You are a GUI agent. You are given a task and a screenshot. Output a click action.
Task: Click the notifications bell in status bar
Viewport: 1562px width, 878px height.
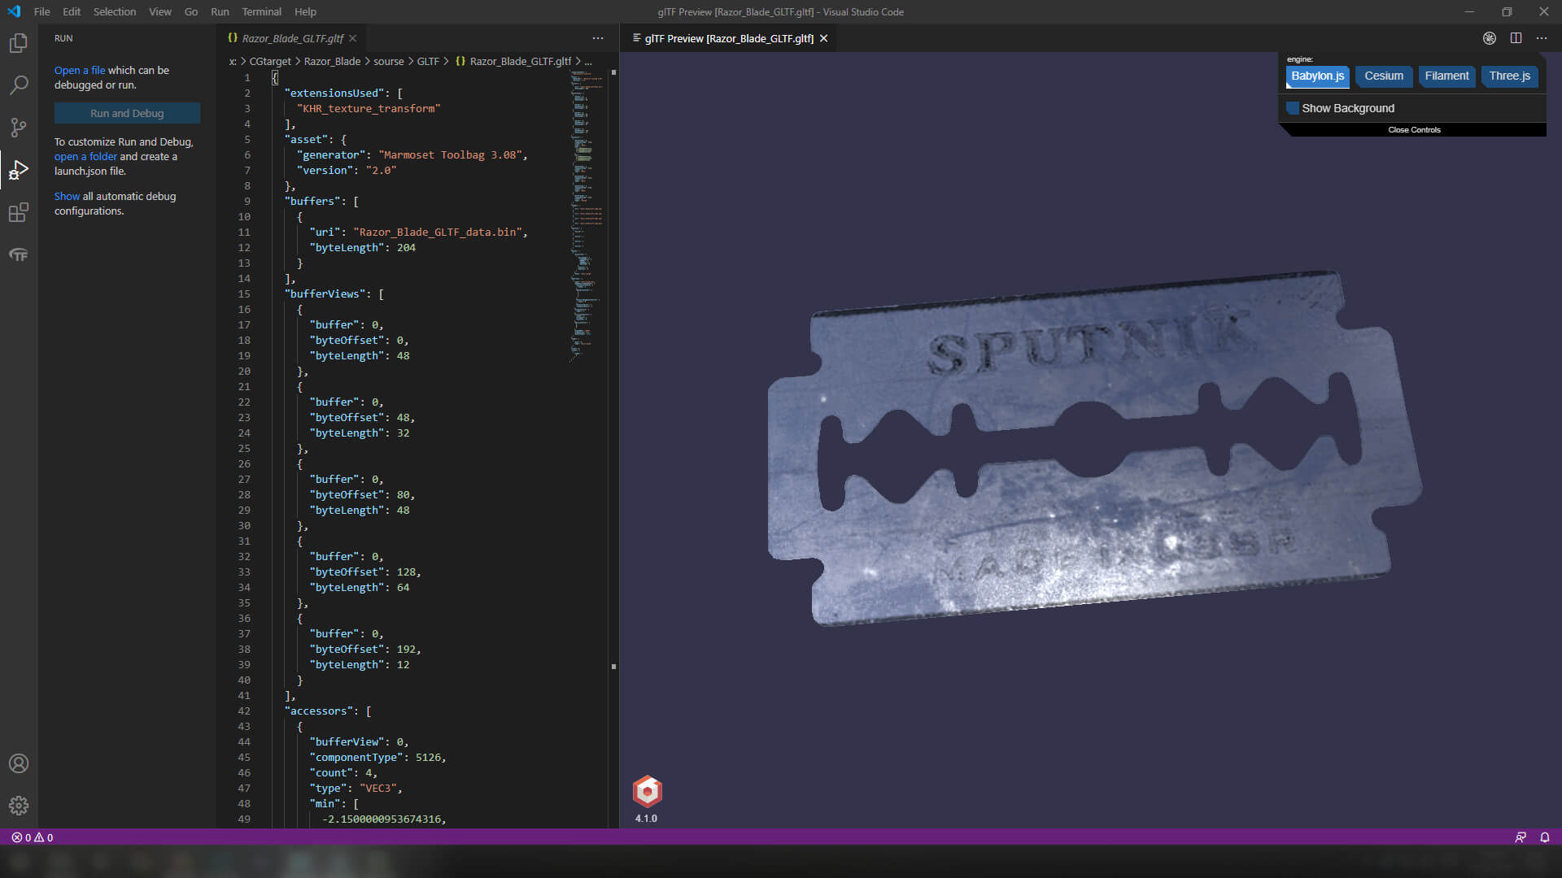pos(1544,837)
